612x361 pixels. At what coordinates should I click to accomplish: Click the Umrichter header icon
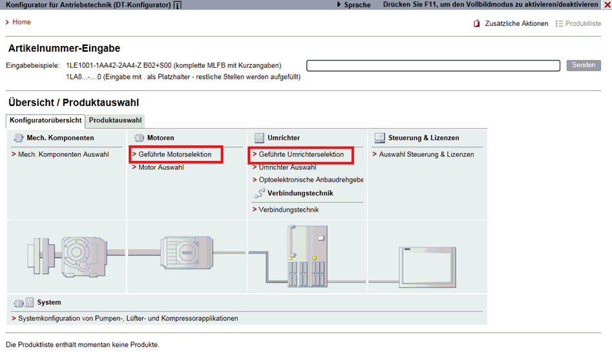click(259, 138)
